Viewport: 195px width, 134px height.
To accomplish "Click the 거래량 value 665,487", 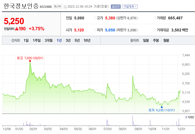I will [175, 18].
